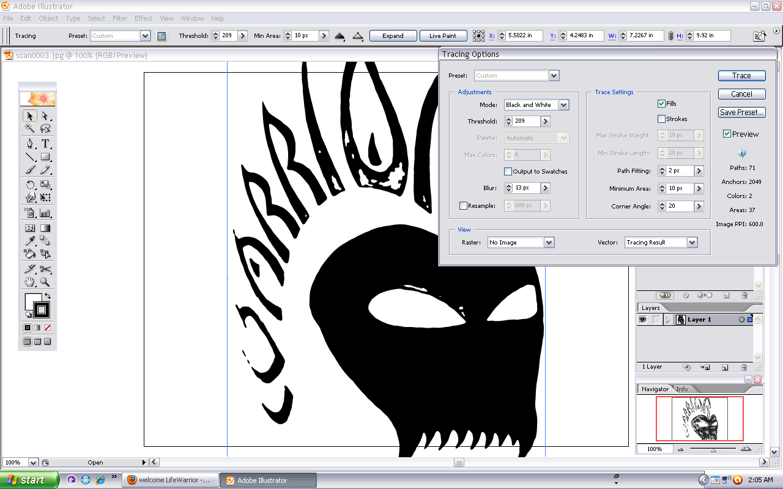The height and width of the screenshot is (489, 783).
Task: Click the Expand button in control bar
Action: pyautogui.click(x=393, y=36)
